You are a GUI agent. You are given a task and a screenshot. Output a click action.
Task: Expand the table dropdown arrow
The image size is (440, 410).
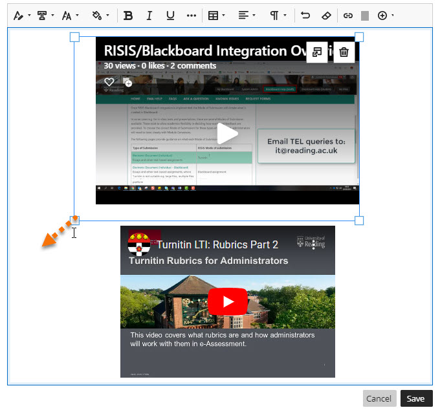coord(224,15)
